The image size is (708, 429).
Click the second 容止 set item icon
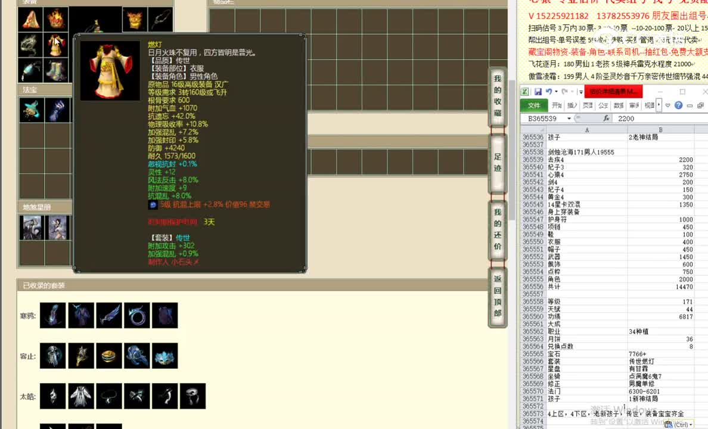81,356
